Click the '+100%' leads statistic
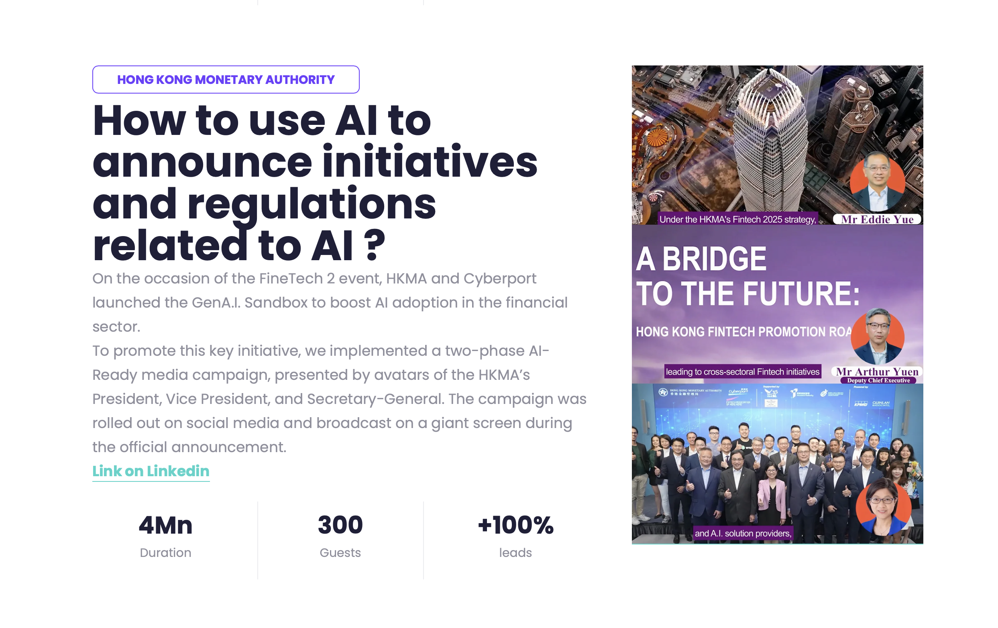 click(x=515, y=525)
